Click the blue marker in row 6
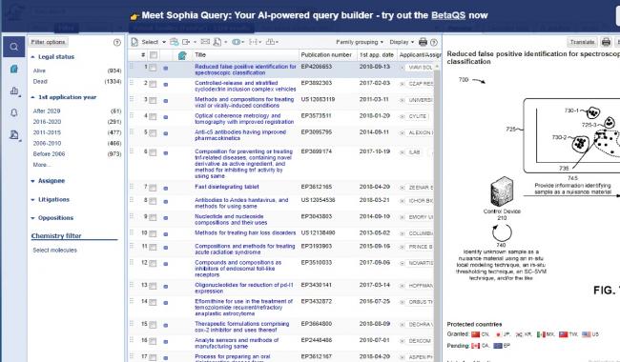620x362 pixels. pos(166,153)
